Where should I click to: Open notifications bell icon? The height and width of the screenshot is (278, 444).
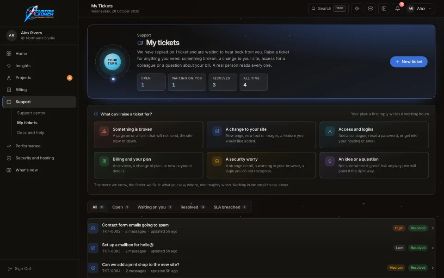pos(398,8)
